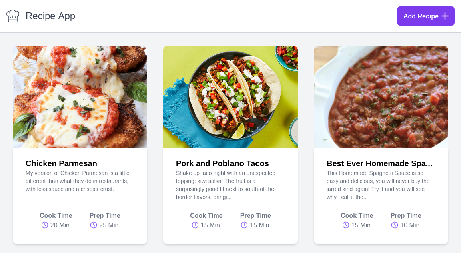The image size is (461, 253).
Task: Click the Chicken Parmesan description text
Action: pos(77,181)
